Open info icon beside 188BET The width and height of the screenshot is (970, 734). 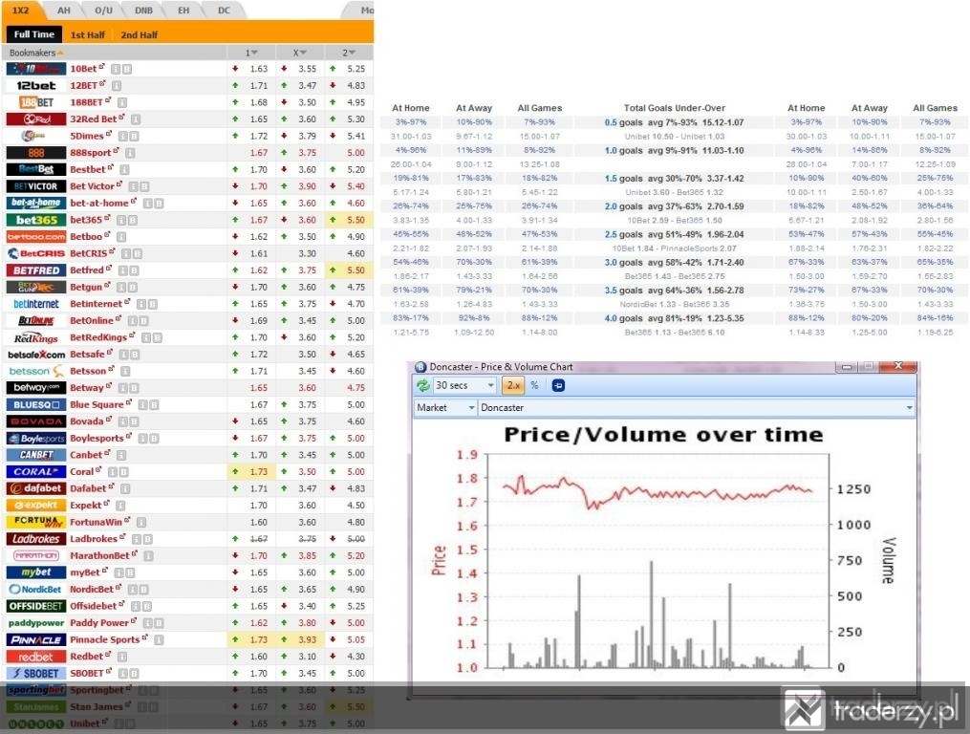[122, 102]
